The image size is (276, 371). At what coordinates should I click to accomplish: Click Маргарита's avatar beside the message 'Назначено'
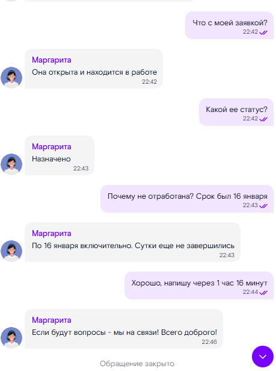pyautogui.click(x=11, y=164)
